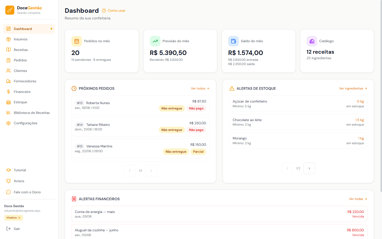Click the 1/2 page indicator in stock alerts
The height and width of the screenshot is (239, 382).
point(298,168)
